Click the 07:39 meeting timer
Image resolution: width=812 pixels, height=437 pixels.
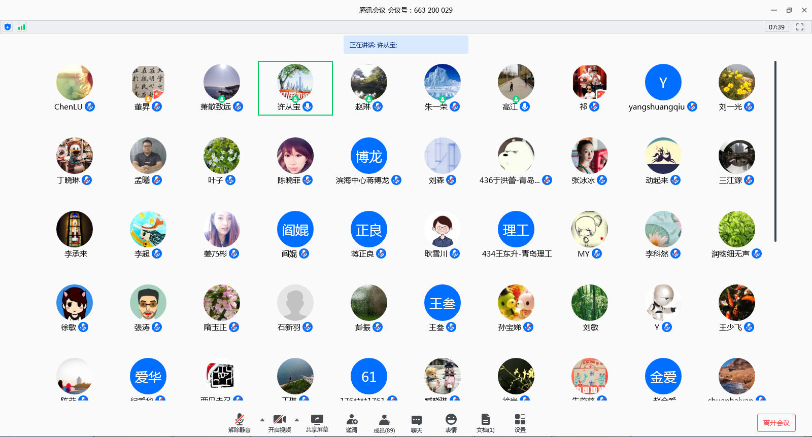[776, 27]
